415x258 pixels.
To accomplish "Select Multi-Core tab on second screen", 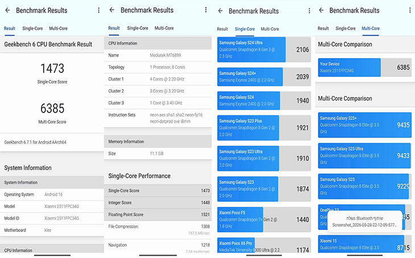I will 164,28.
